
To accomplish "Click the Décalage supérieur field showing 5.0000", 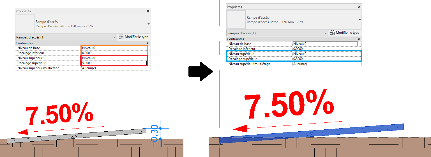I will pos(114,63).
